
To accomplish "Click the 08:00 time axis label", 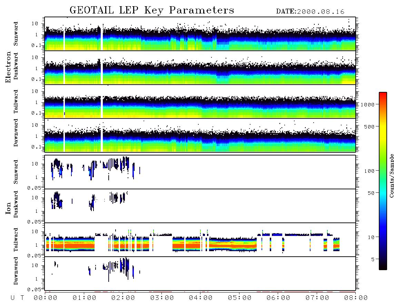I will 356,298.
